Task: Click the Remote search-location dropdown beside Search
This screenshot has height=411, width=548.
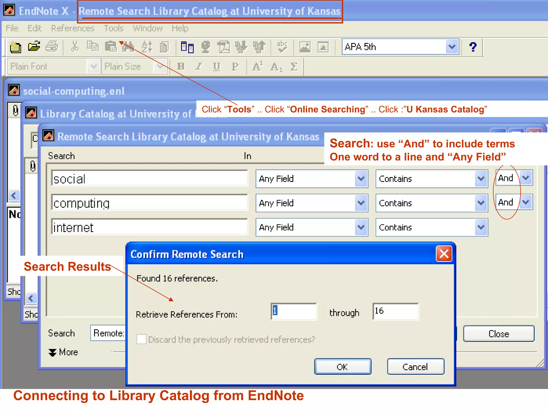Action: (108, 333)
